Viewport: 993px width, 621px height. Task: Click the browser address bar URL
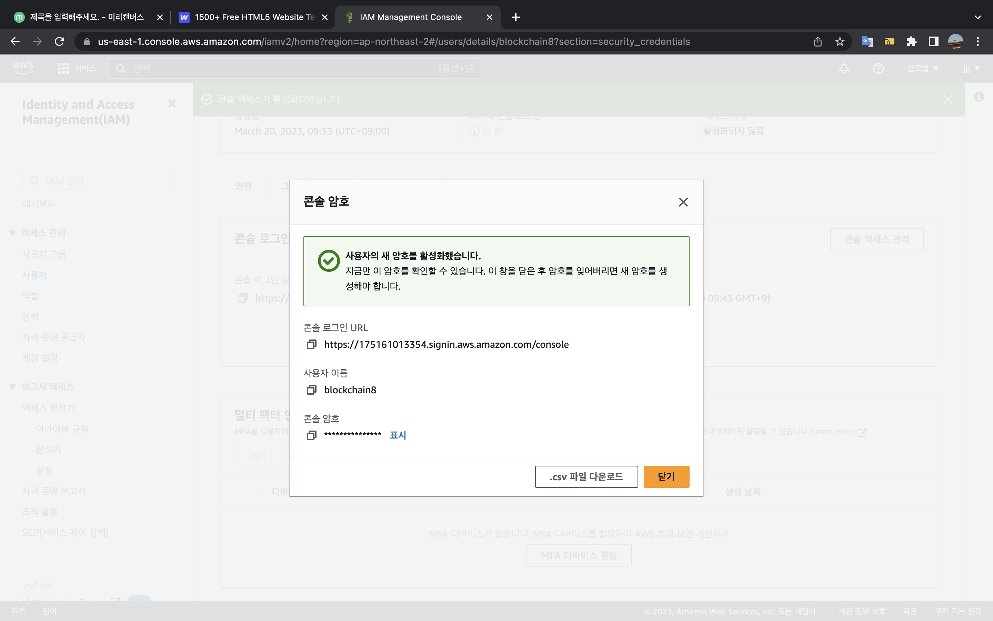click(x=393, y=41)
